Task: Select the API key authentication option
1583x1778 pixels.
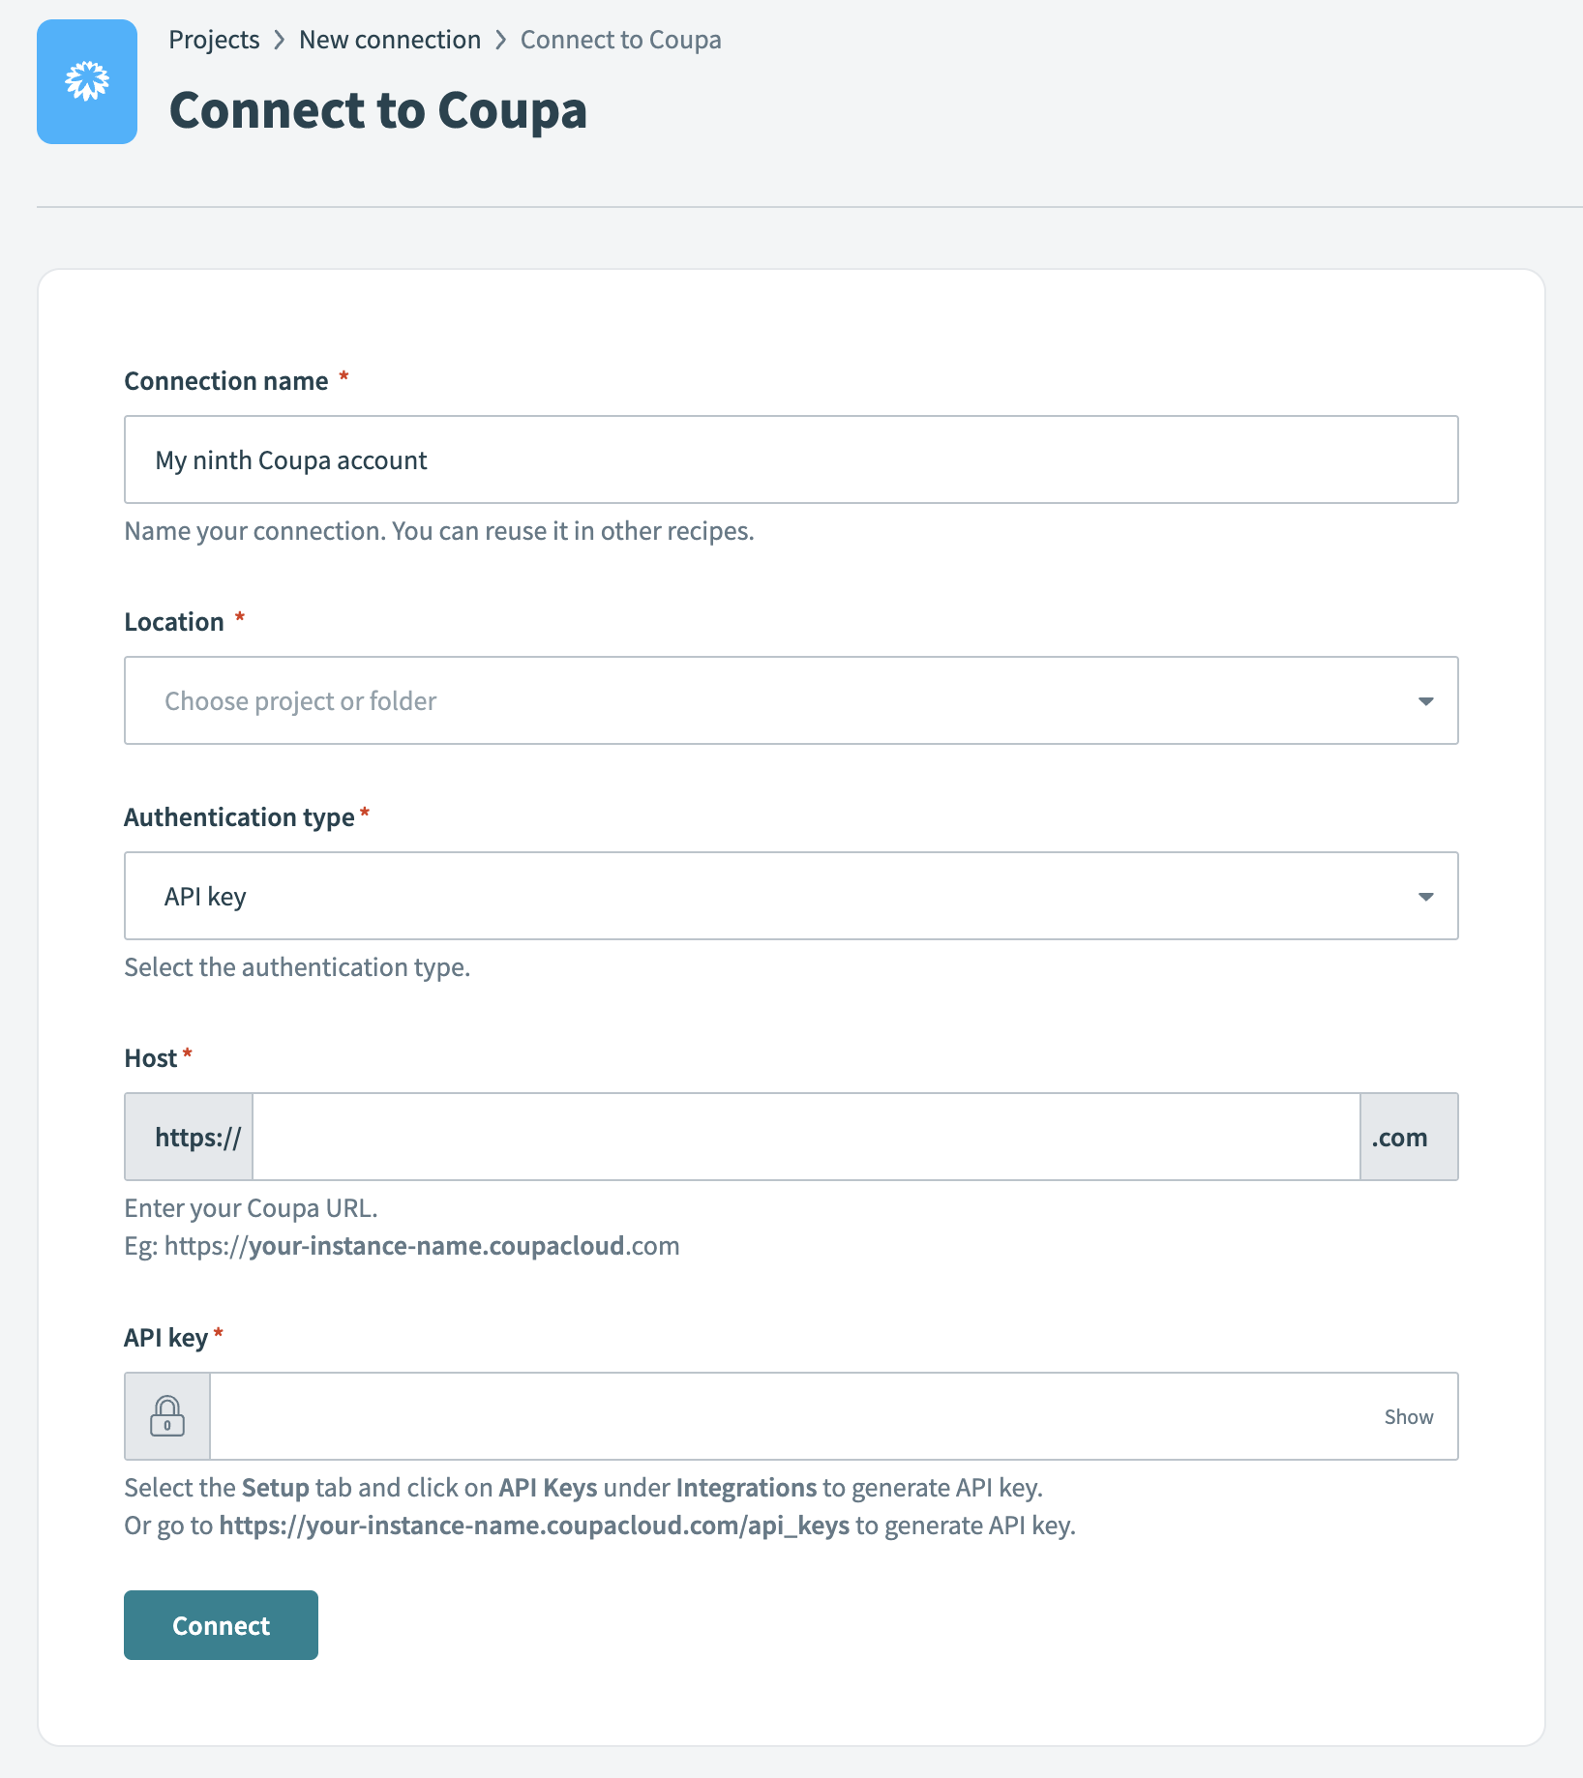Action: tap(205, 896)
